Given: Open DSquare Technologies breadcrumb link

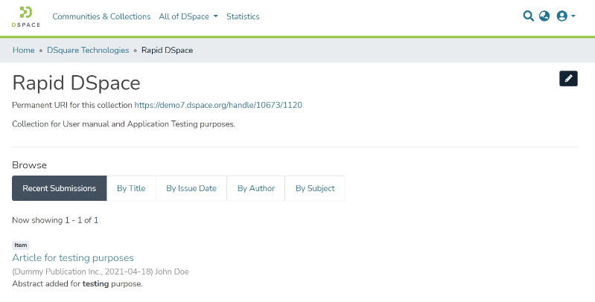Looking at the screenshot, I should click(x=88, y=51).
